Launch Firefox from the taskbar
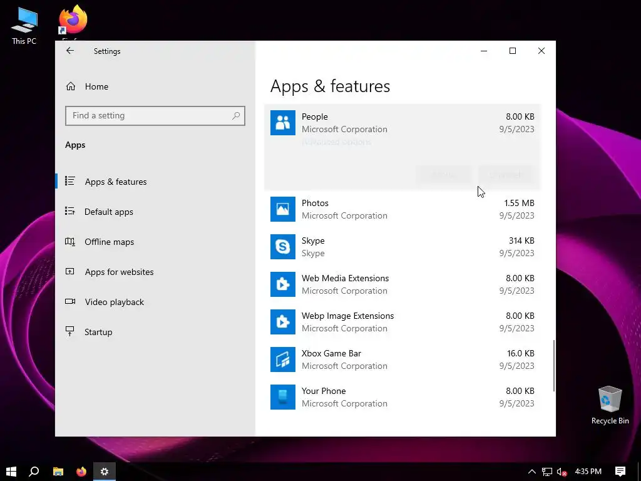Image resolution: width=641 pixels, height=481 pixels. (x=81, y=472)
